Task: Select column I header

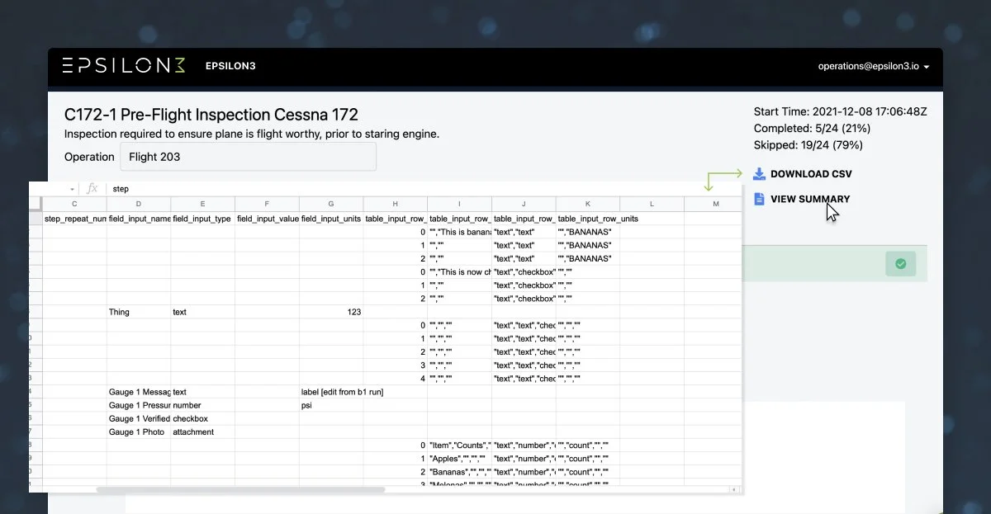Action: tap(460, 204)
